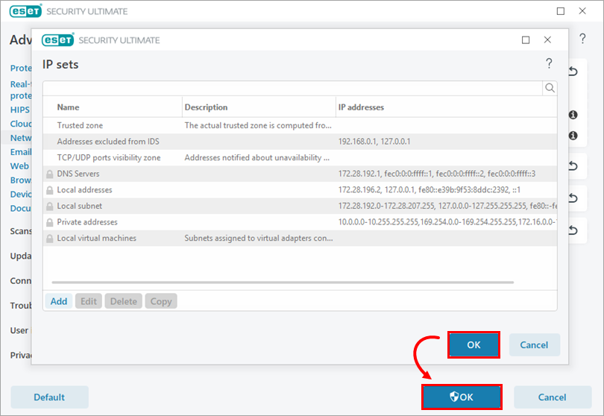Open the help question mark in IP sets dialog
This screenshot has width=604, height=416.
pyautogui.click(x=549, y=63)
